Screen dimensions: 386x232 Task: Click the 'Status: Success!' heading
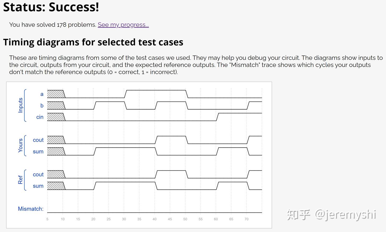51,6
